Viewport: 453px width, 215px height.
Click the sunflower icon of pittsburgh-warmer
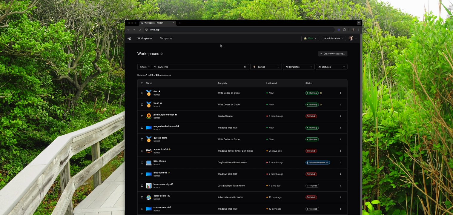[x=149, y=116]
